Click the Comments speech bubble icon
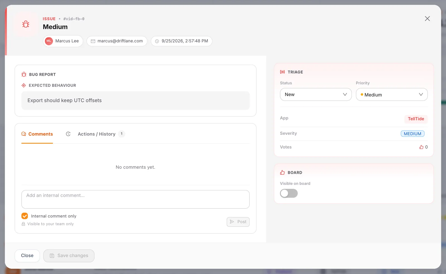The height and width of the screenshot is (274, 446). (x=24, y=134)
